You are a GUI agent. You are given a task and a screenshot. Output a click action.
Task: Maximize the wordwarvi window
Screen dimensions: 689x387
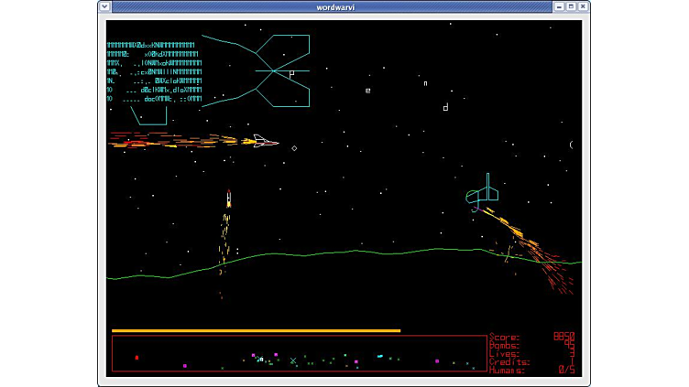click(571, 6)
